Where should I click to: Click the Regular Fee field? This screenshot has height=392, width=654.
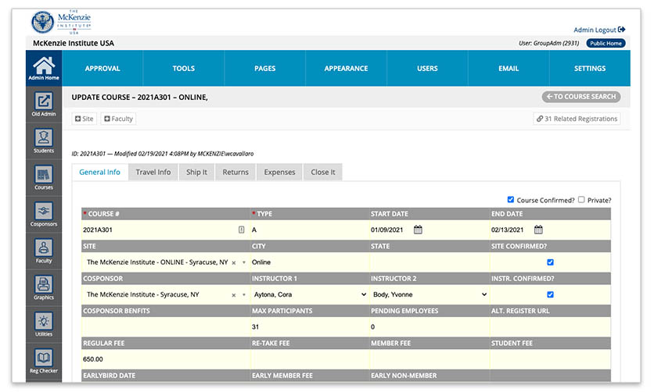[166, 359]
